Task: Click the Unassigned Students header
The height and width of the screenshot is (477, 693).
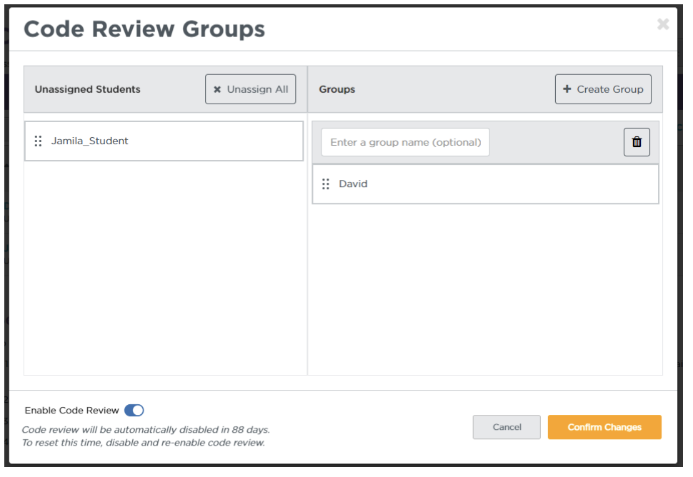Action: (88, 89)
